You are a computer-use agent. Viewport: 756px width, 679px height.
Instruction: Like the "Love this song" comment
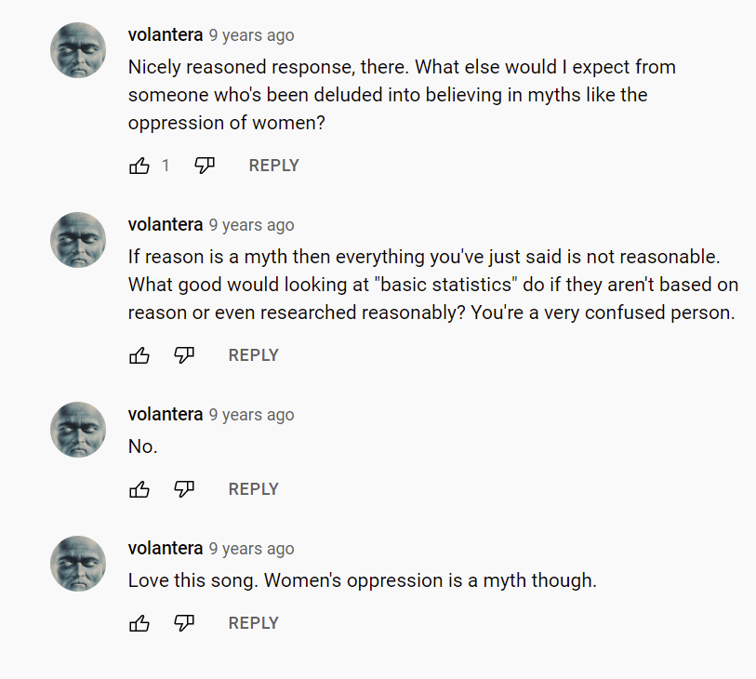click(x=139, y=623)
